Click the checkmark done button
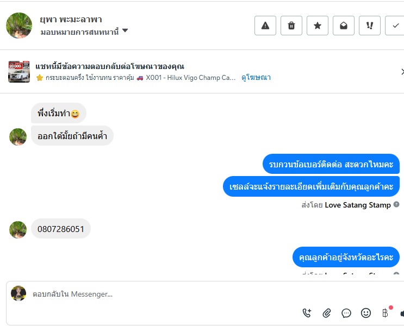The height and width of the screenshot is (326, 404). (395, 26)
